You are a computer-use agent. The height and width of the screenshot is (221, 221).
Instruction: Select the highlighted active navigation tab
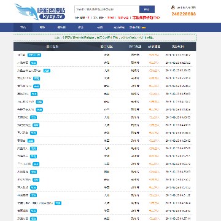pyautogui.click(x=23, y=28)
